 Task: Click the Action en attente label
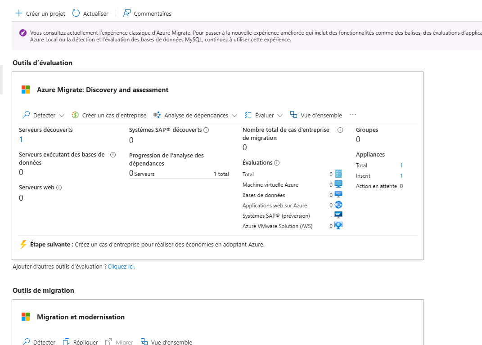376,186
